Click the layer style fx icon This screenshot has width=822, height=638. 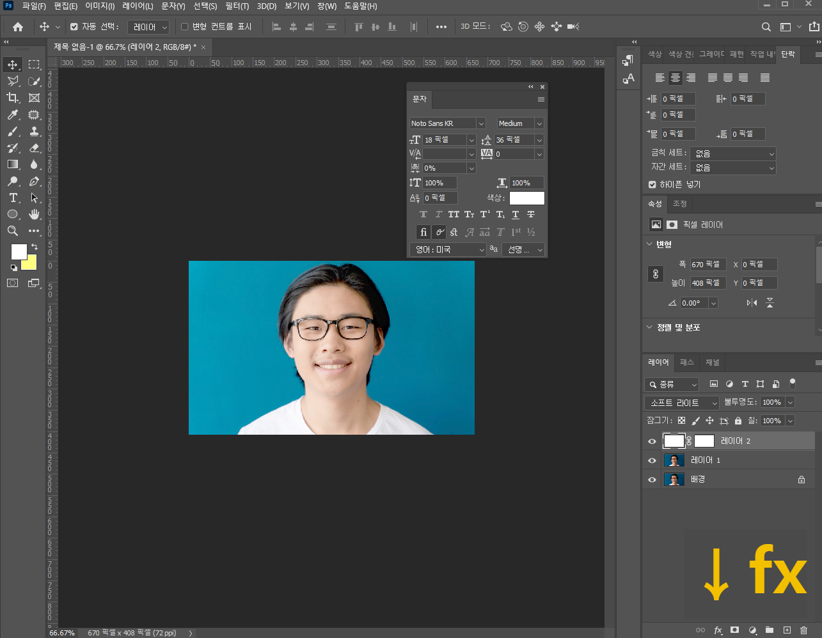click(x=718, y=630)
